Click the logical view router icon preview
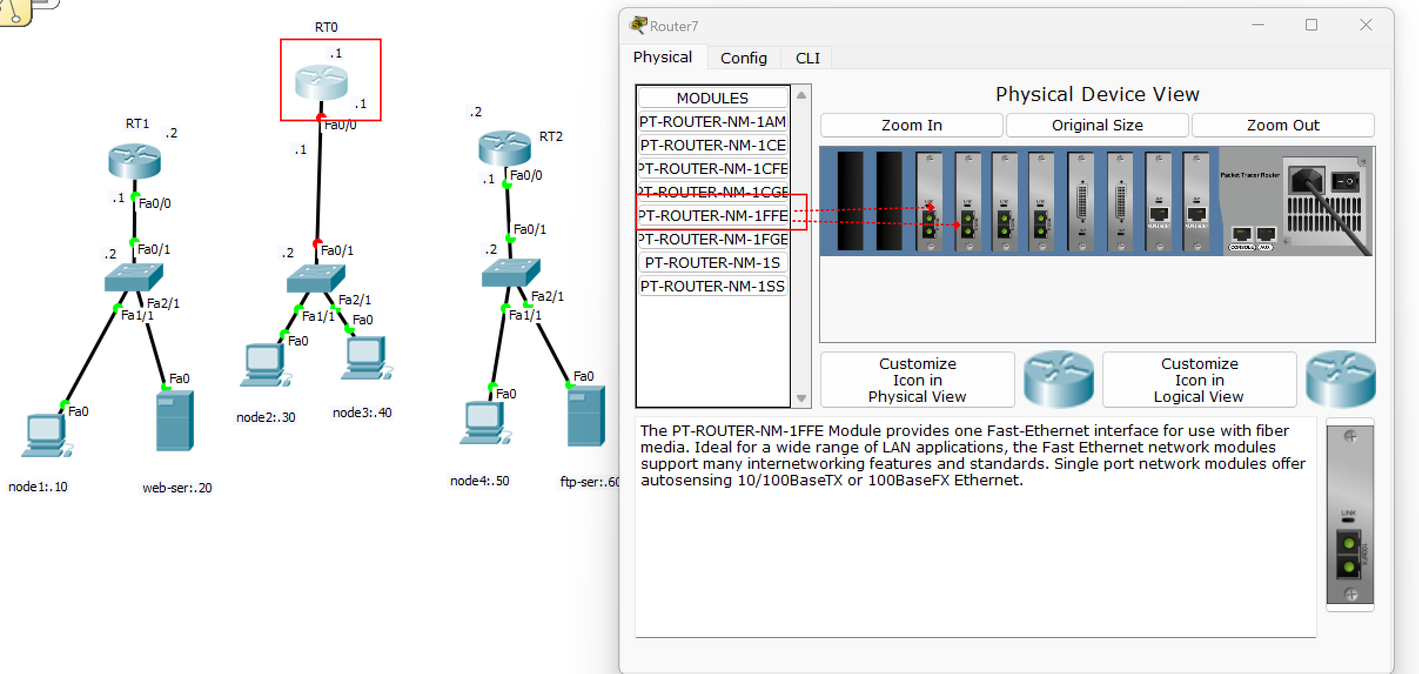 click(x=1341, y=379)
